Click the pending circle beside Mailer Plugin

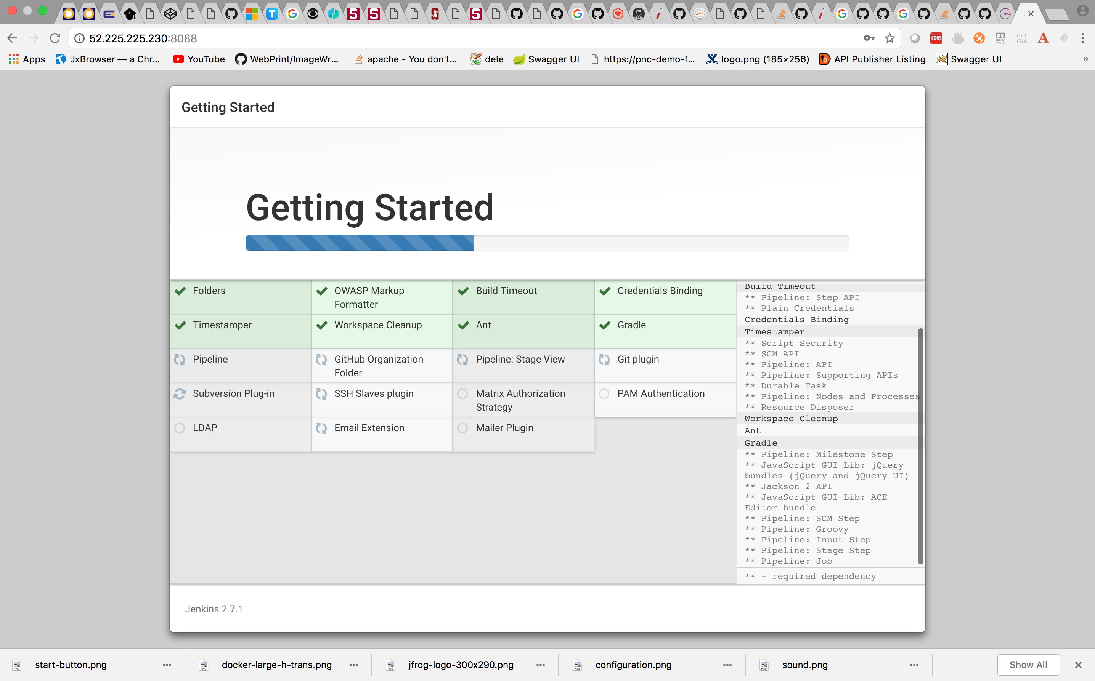(x=462, y=428)
